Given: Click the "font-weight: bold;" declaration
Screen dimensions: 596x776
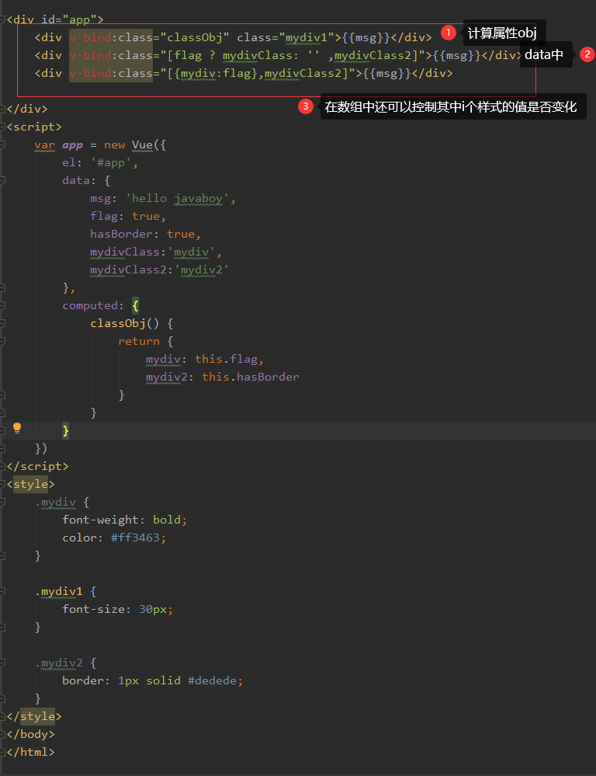Looking at the screenshot, I should pyautogui.click(x=125, y=520).
